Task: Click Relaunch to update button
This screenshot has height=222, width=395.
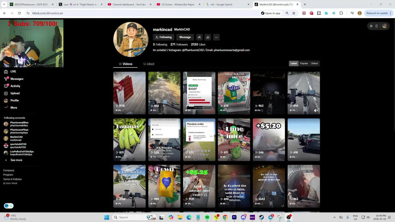Action: pyautogui.click(x=377, y=13)
